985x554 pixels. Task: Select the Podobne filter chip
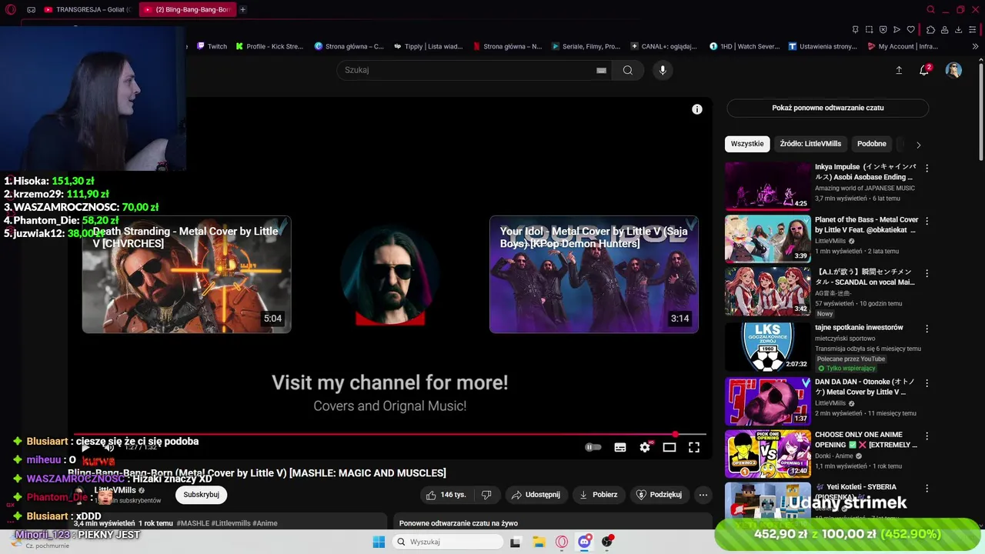pos(872,144)
